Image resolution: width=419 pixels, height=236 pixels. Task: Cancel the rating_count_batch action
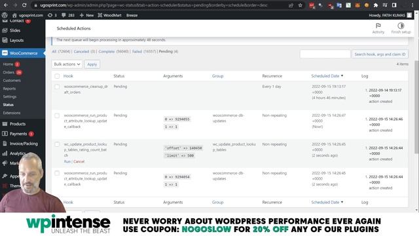tap(79, 162)
